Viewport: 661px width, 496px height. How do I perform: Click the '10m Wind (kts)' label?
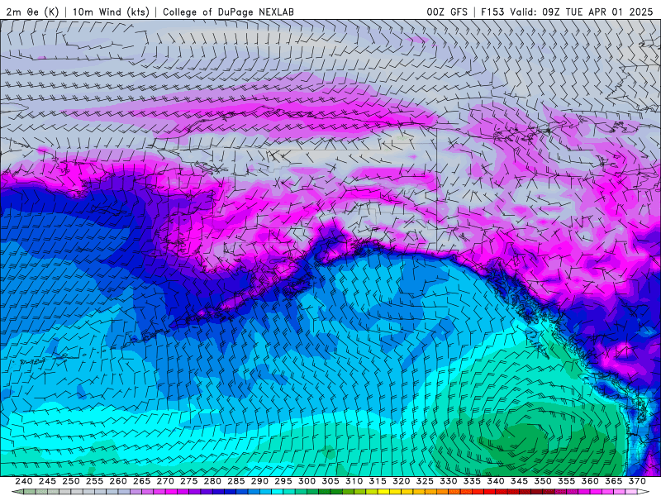pos(111,12)
